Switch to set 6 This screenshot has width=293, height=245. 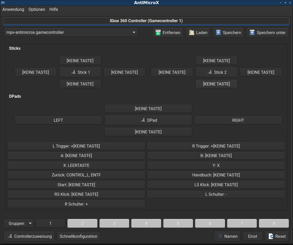point(210,223)
